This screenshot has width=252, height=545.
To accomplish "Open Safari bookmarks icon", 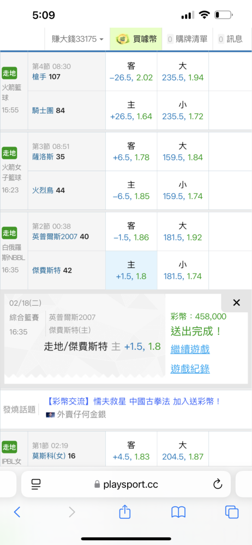I will tap(178, 512).
